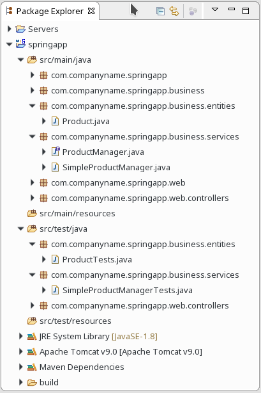Toggle Link with Editor icon
Viewport: 261px width, 393px height.
(x=174, y=11)
